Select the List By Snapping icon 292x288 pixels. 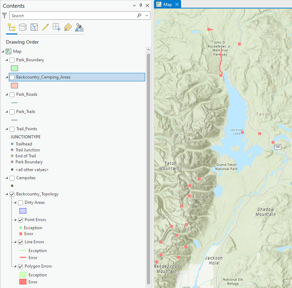(56, 27)
